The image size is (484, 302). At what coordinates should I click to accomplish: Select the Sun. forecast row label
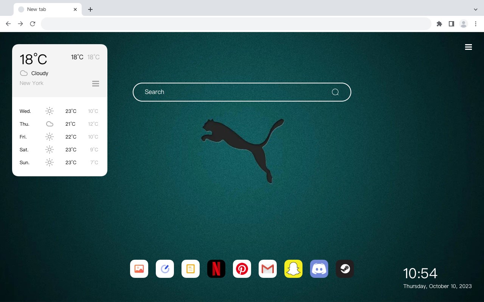[25, 163]
